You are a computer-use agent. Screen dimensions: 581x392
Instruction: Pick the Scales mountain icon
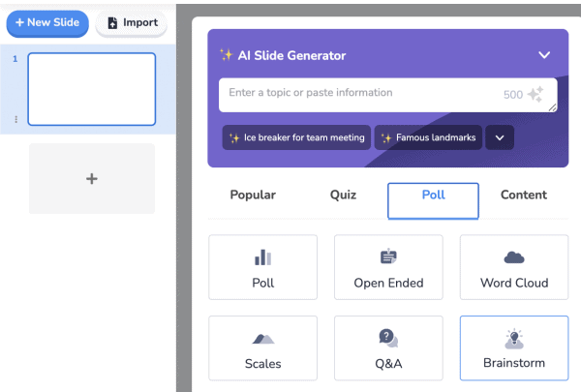pyautogui.click(x=262, y=338)
